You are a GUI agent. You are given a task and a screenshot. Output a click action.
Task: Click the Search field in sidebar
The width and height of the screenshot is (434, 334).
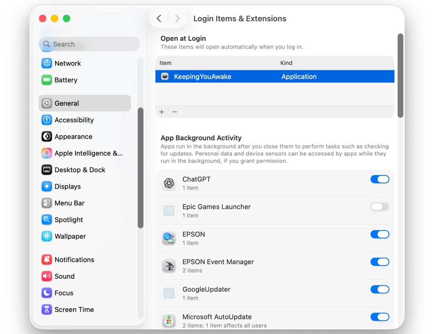[89, 44]
